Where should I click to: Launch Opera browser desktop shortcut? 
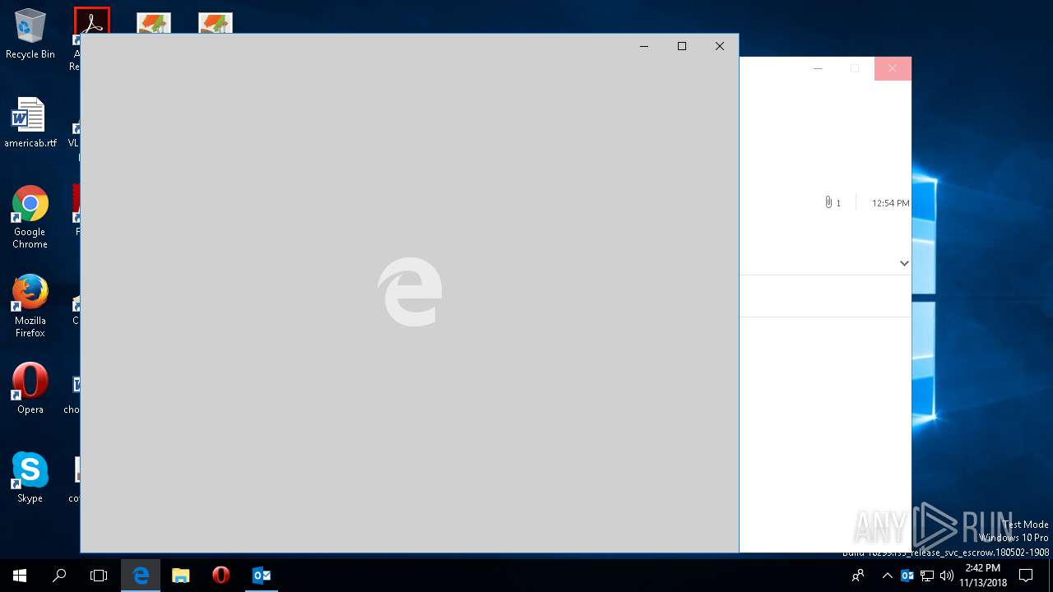[x=30, y=388]
